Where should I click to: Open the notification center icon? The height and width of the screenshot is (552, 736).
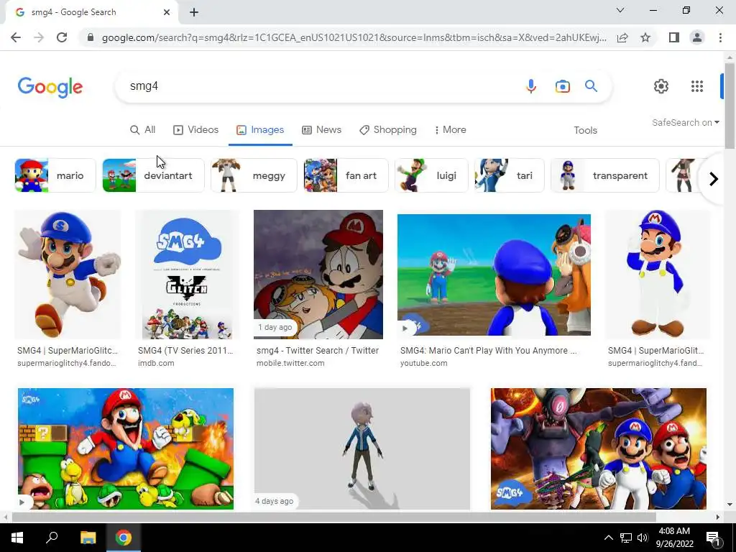[714, 538]
